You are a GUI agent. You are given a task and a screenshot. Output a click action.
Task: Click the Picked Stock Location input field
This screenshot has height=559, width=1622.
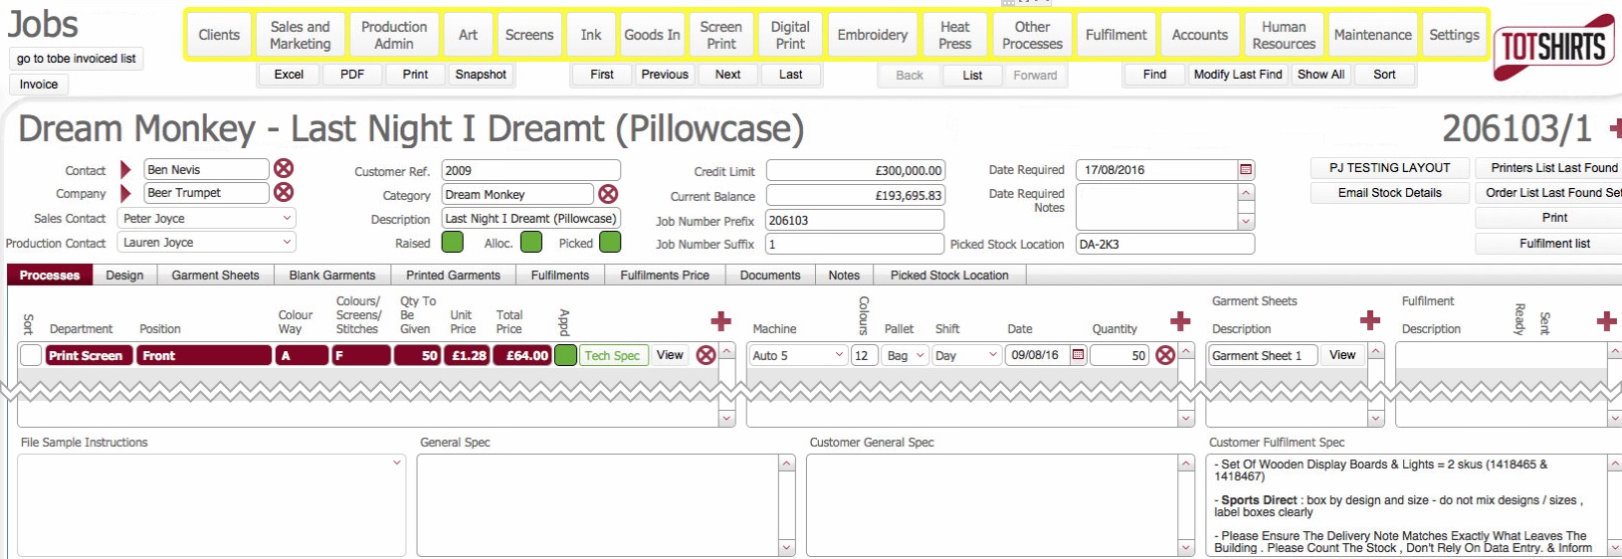click(1164, 244)
